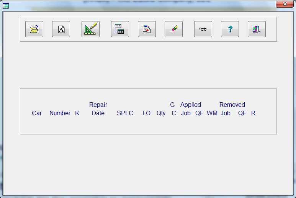
Task: Click the Qty column header
Action: [161, 113]
